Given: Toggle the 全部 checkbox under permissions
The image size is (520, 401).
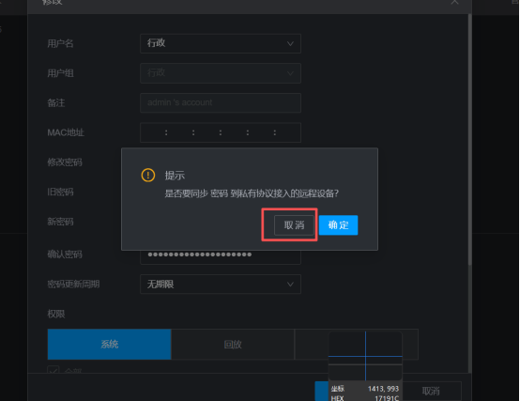Looking at the screenshot, I should 54,370.
